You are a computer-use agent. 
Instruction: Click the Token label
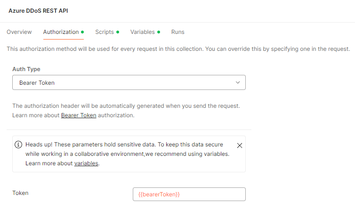point(20,193)
